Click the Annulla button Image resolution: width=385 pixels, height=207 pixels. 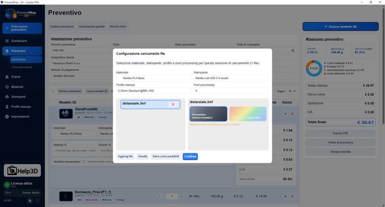(142, 156)
